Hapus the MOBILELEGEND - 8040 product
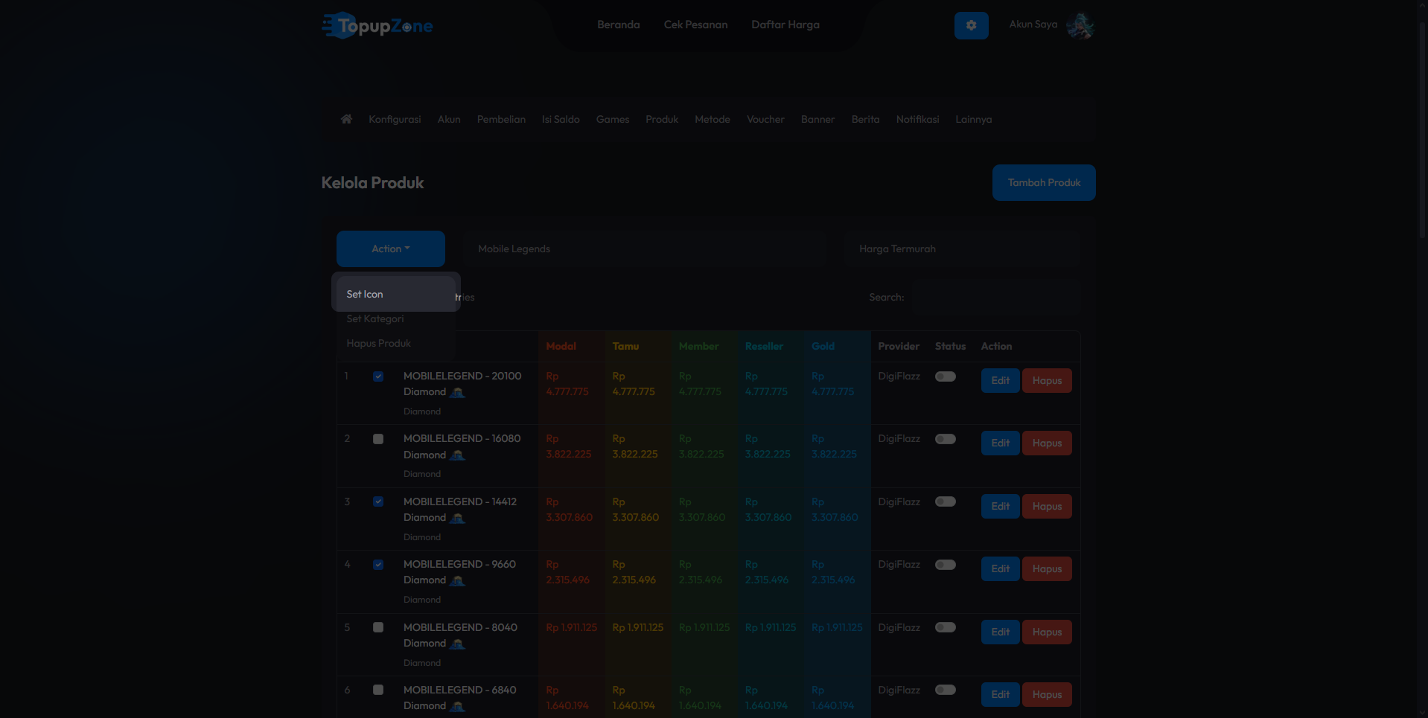The image size is (1428, 718). coord(1047,632)
